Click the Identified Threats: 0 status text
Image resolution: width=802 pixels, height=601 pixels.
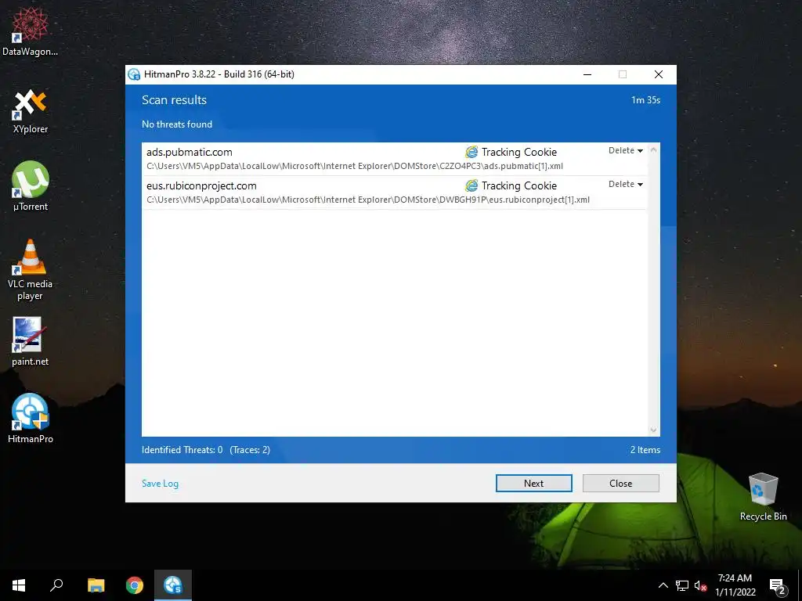click(182, 450)
